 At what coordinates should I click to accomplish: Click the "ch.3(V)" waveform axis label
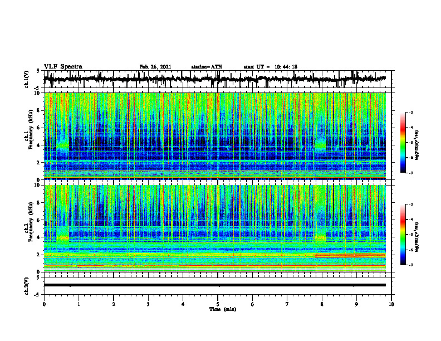tap(27, 286)
